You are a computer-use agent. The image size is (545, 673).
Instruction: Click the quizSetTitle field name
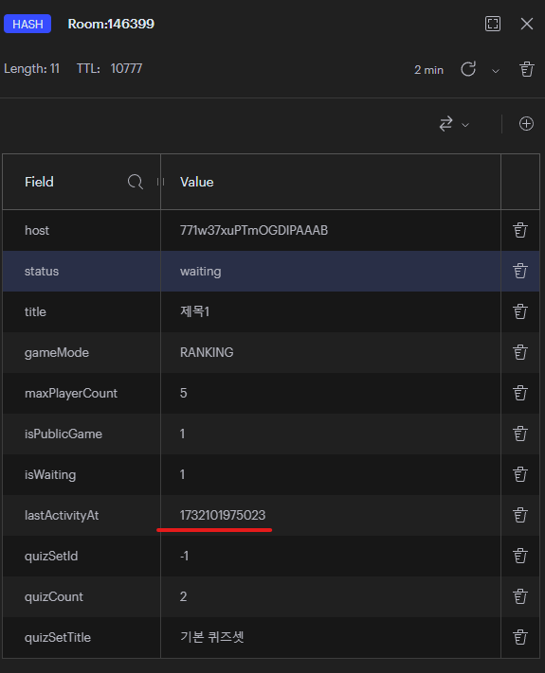click(x=58, y=637)
